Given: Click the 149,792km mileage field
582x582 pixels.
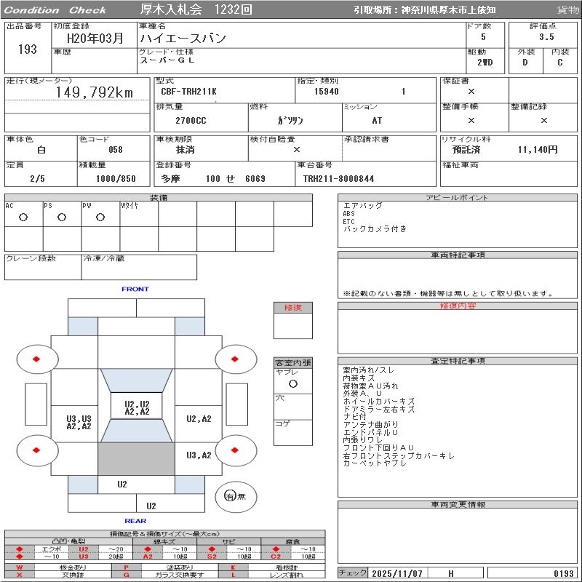Looking at the screenshot, I should [x=95, y=92].
